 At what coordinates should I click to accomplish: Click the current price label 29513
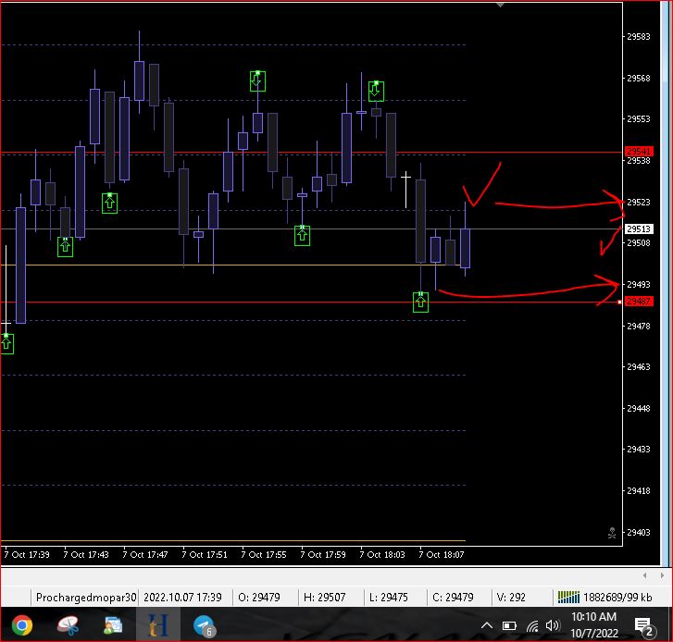coord(639,229)
